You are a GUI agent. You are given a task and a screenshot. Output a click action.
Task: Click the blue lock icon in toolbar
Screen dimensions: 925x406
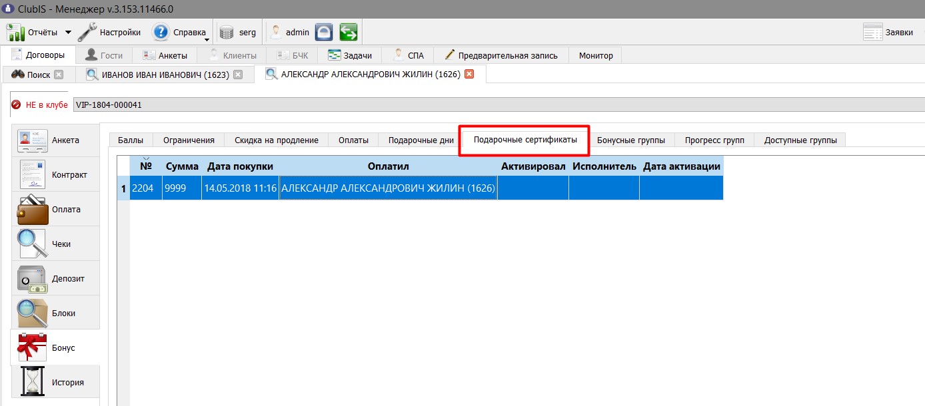tap(324, 32)
